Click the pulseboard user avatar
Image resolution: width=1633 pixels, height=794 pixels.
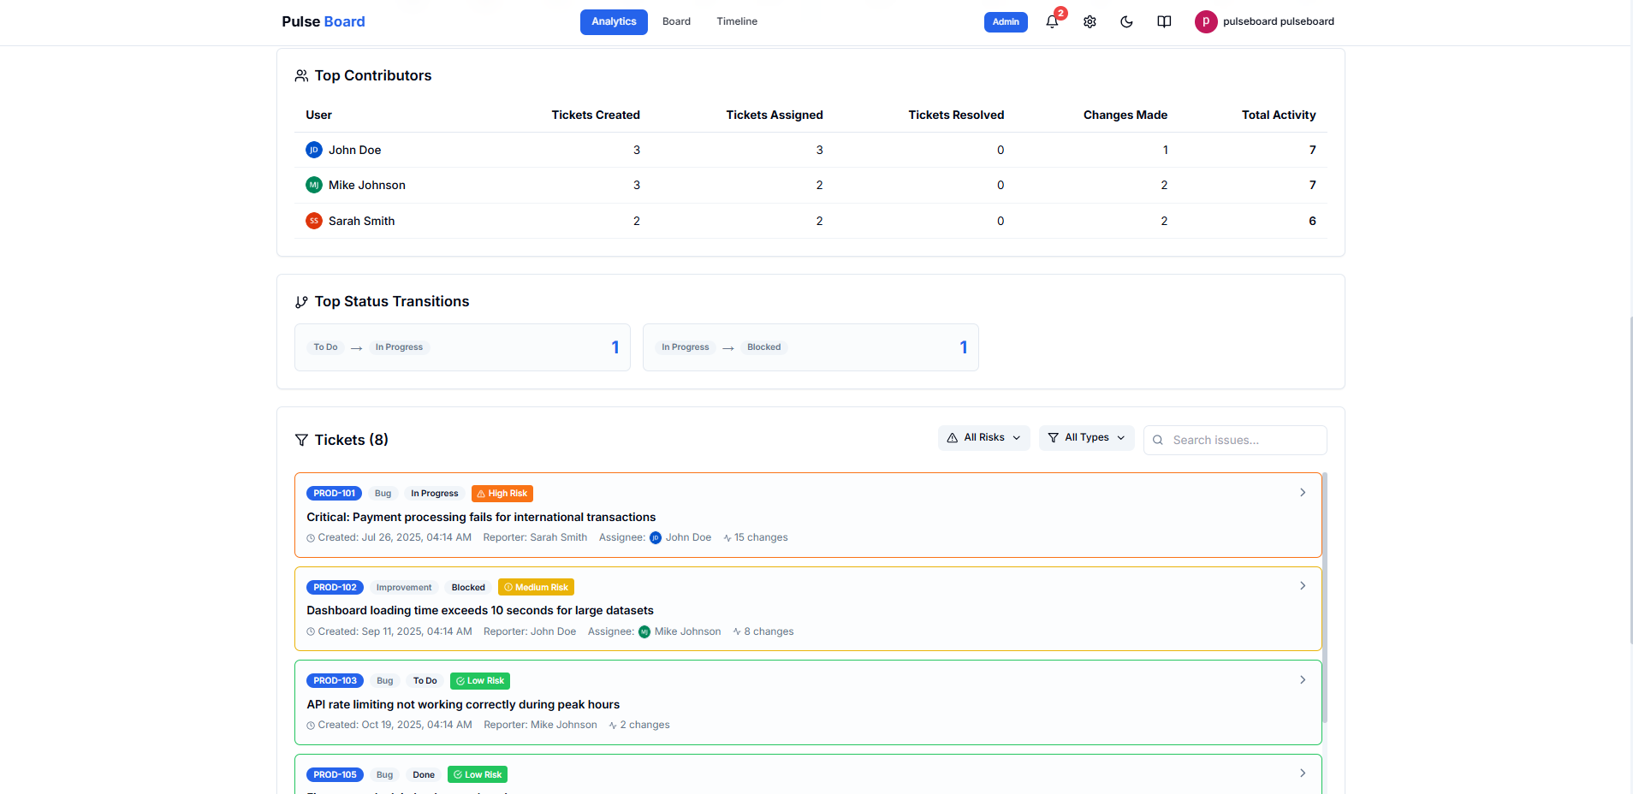coord(1206,21)
